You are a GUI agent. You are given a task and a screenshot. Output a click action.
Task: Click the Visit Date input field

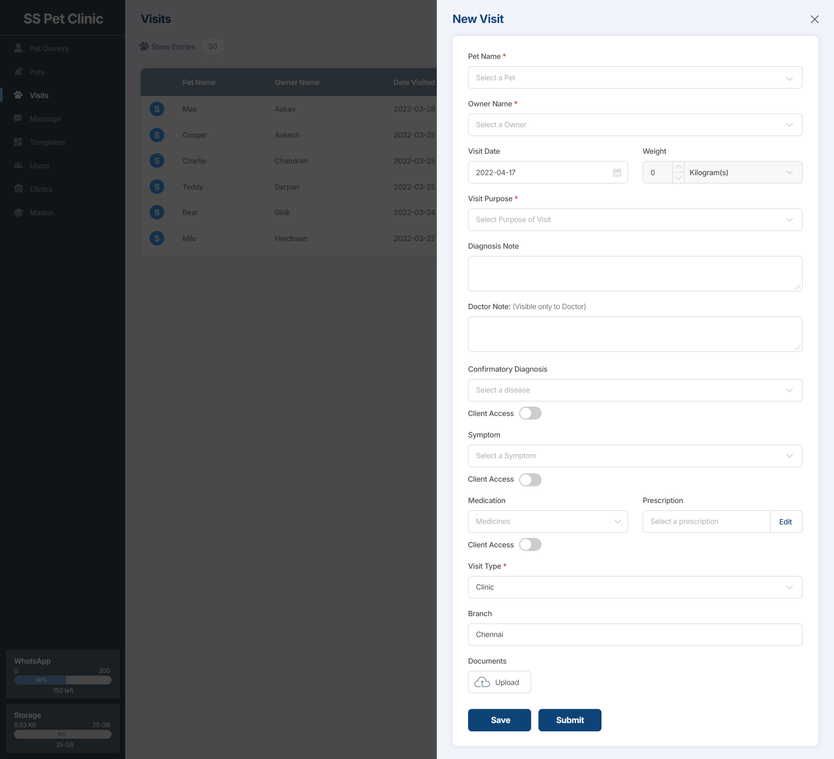click(548, 172)
